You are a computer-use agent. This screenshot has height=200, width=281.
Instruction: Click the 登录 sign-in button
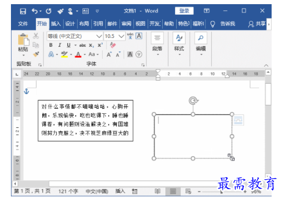(184, 11)
